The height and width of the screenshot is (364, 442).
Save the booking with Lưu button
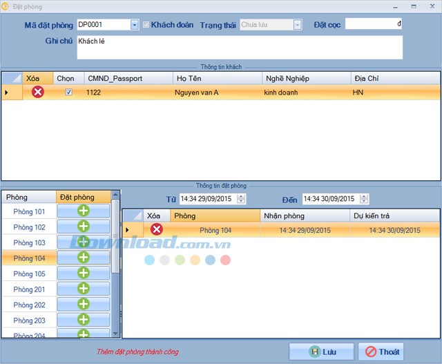coord(322,352)
